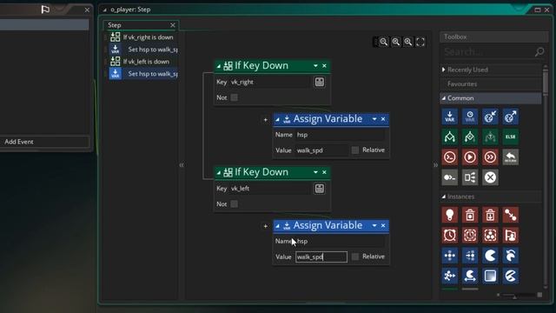This screenshot has width=556, height=313.
Task: Click plus button beside second Assign Variable
Action: pyautogui.click(x=265, y=226)
